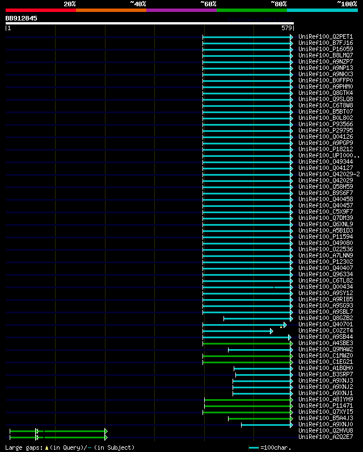
Task: Click the green alignment bar for UniRef100_C1MWZ0
Action: 247,356
